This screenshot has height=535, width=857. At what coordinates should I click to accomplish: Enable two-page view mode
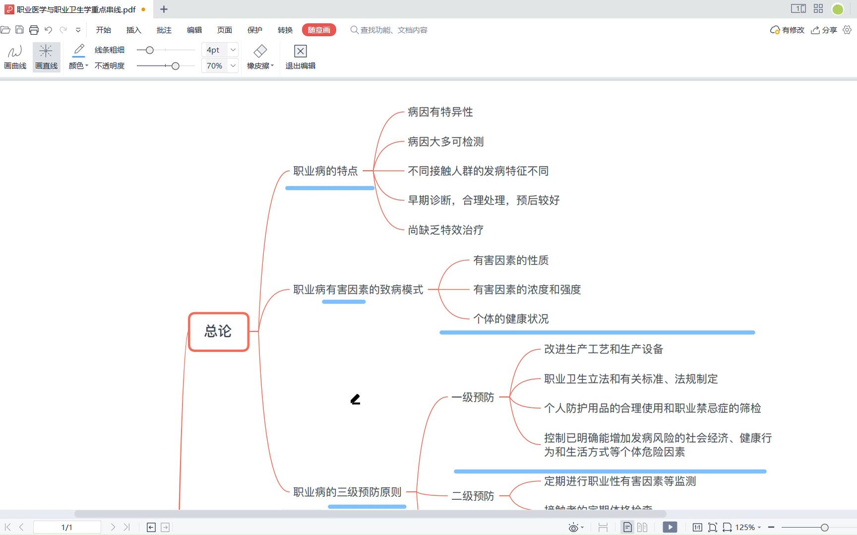pos(642,528)
